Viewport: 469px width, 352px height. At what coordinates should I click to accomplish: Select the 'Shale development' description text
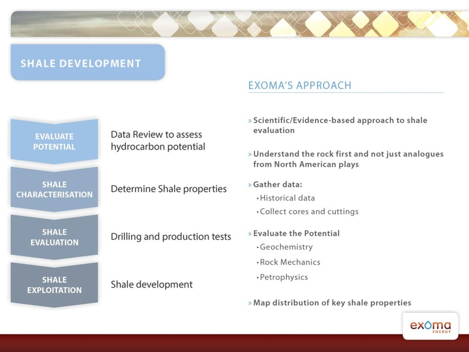pos(152,284)
